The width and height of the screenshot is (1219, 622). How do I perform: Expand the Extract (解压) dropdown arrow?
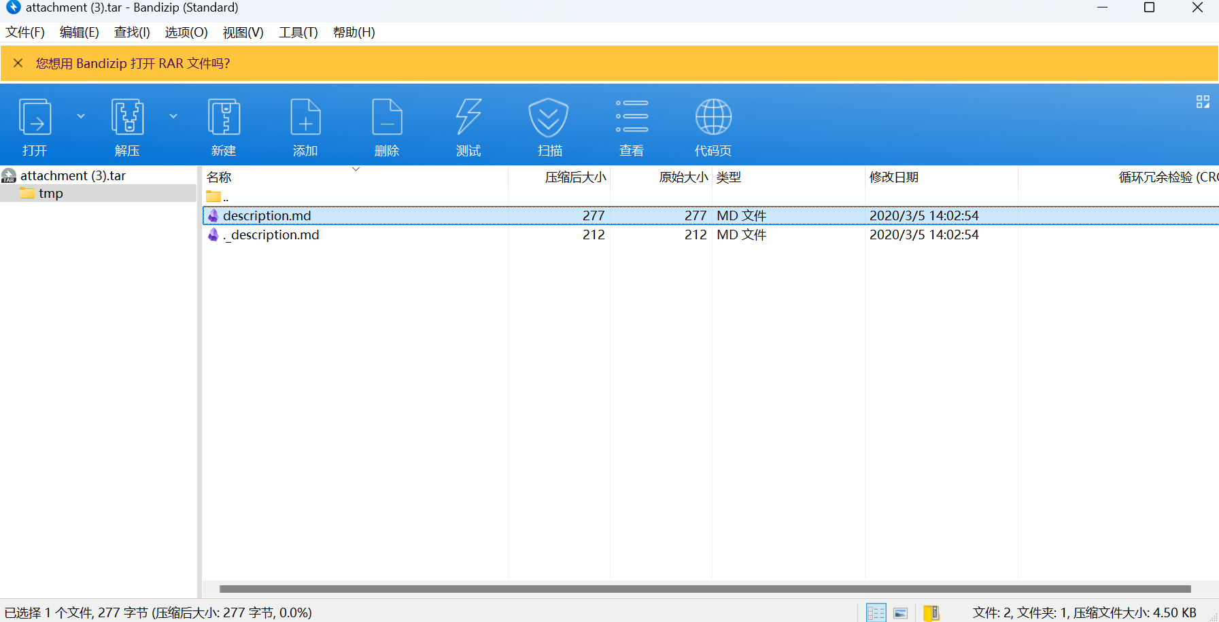(x=173, y=116)
